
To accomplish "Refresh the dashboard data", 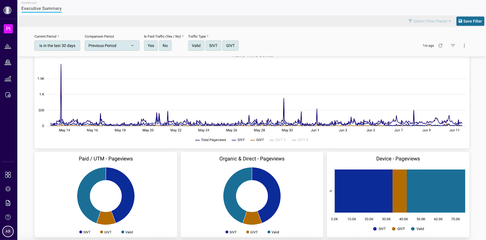I will tap(440, 46).
